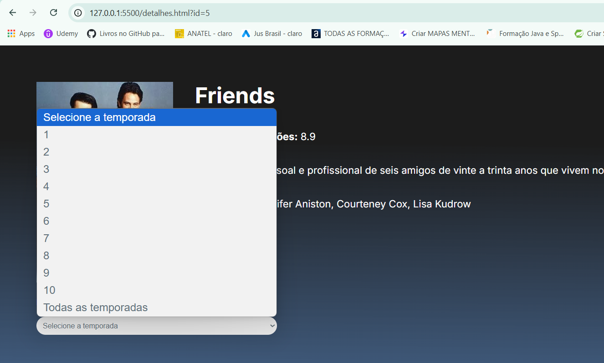Select season 4 in dropdown list

point(156,187)
